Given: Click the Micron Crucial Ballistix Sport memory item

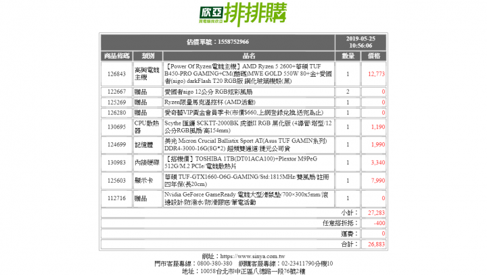Looking at the screenshot, I should 246,145.
